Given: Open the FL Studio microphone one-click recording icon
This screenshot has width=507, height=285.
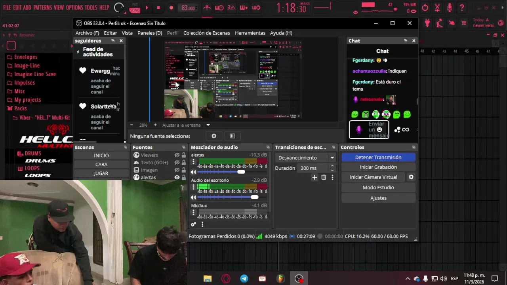Looking at the screenshot, I should coord(450,8).
